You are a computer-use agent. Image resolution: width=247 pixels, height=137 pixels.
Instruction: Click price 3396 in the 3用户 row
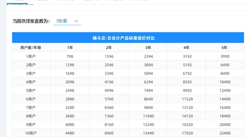[x=109, y=73]
